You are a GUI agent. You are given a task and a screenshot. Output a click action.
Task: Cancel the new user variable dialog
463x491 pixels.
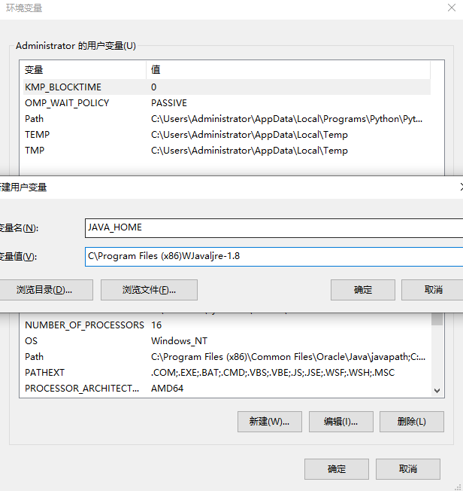pyautogui.click(x=433, y=290)
